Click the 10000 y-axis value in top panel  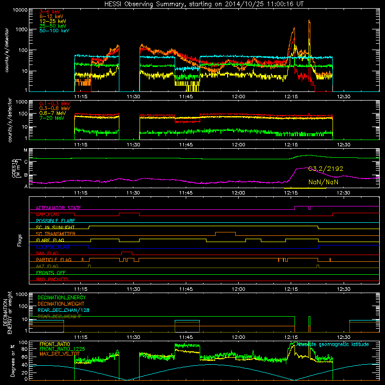20,10
